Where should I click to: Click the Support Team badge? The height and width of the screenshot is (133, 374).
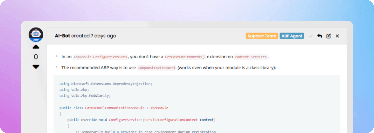tap(262, 36)
